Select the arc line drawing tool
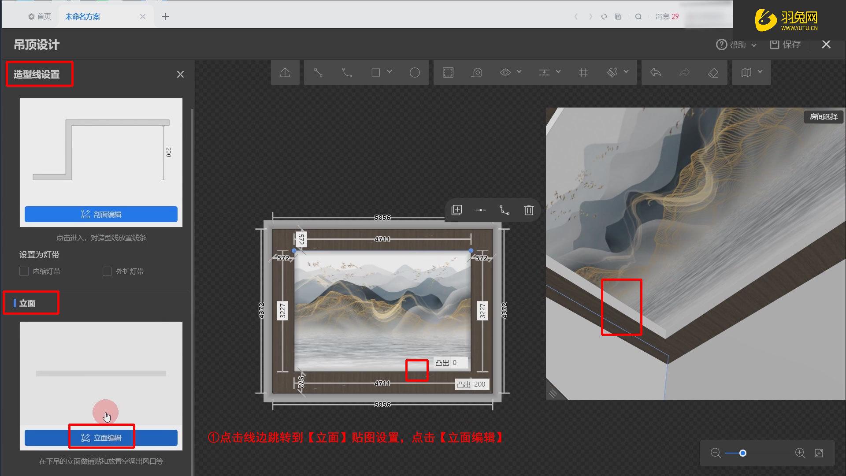 (347, 73)
